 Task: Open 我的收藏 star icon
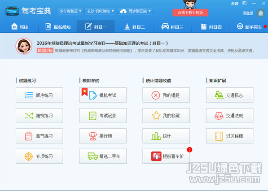click(156, 116)
